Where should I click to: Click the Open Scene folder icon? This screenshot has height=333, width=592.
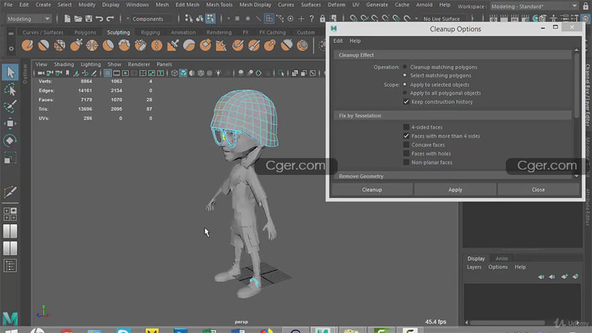pos(78,19)
